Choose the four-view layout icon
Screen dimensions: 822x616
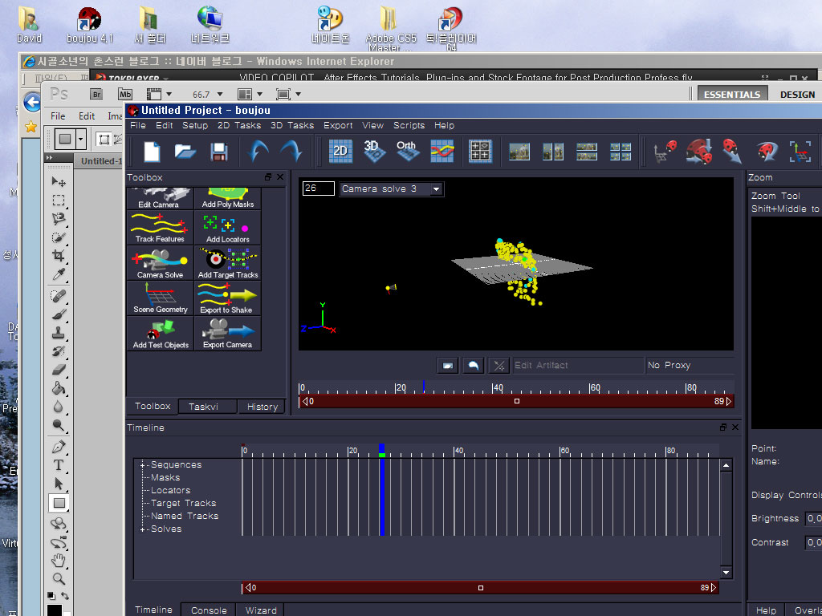coord(621,152)
